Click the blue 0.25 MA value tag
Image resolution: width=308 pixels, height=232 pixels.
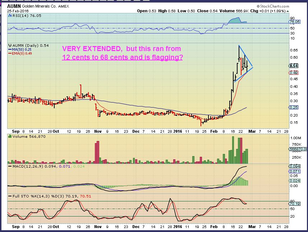[x=294, y=107]
